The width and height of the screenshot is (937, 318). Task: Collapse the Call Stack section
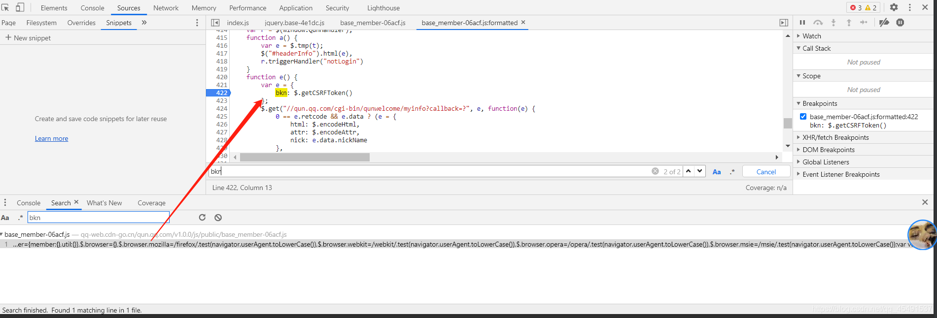tap(798, 48)
